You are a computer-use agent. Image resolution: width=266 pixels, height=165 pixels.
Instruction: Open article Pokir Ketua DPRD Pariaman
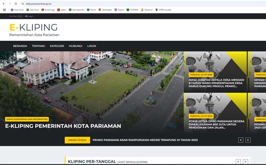tap(216, 125)
